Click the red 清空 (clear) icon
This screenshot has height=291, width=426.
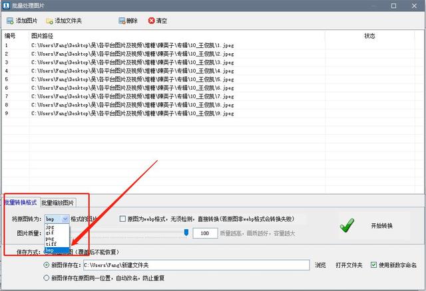coord(152,21)
